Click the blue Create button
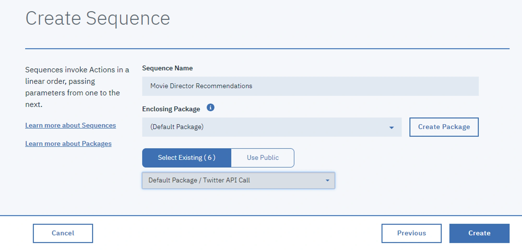 [x=479, y=233]
